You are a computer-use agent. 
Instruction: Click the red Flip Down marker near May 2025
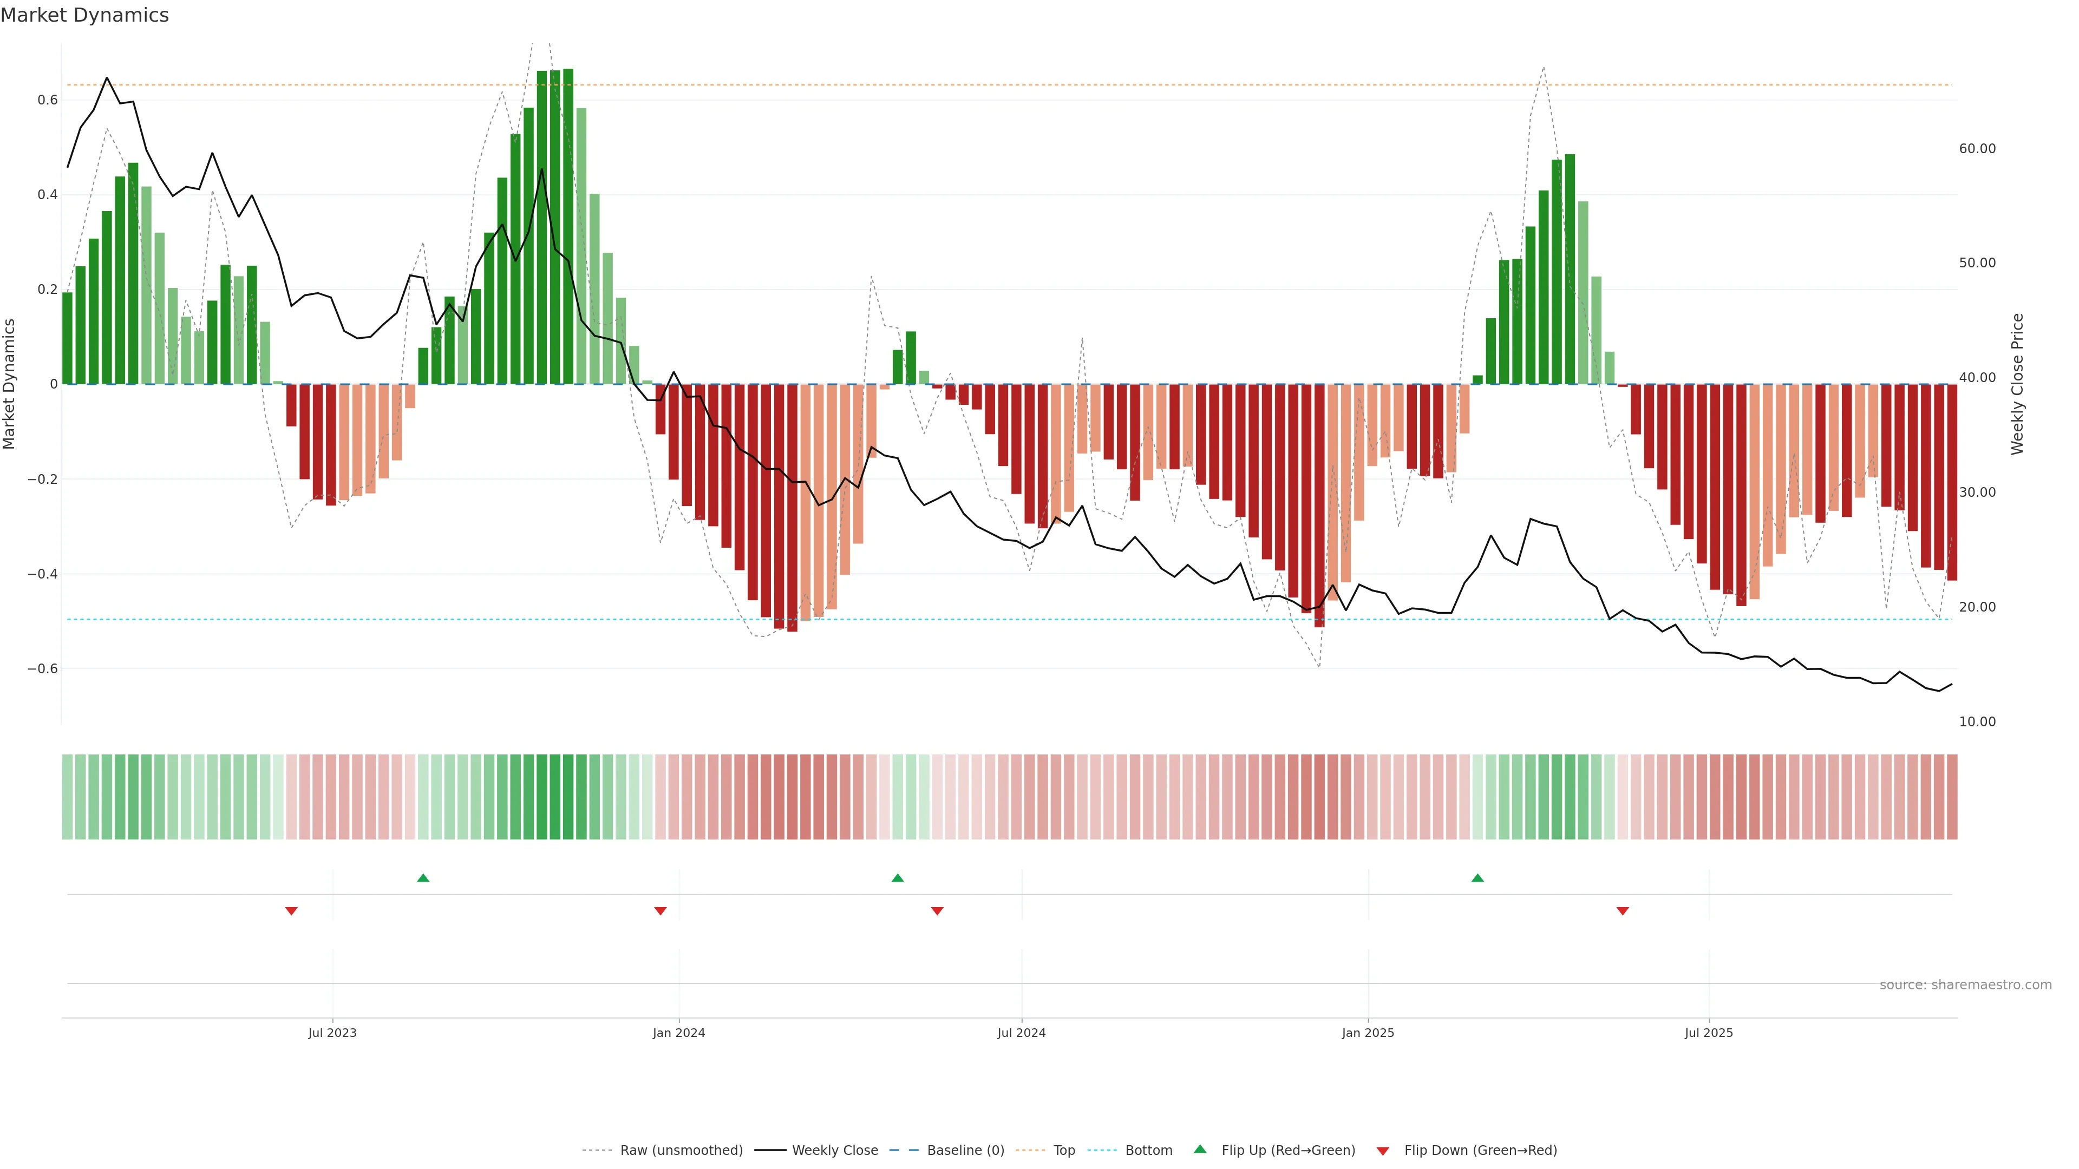[x=1623, y=911]
